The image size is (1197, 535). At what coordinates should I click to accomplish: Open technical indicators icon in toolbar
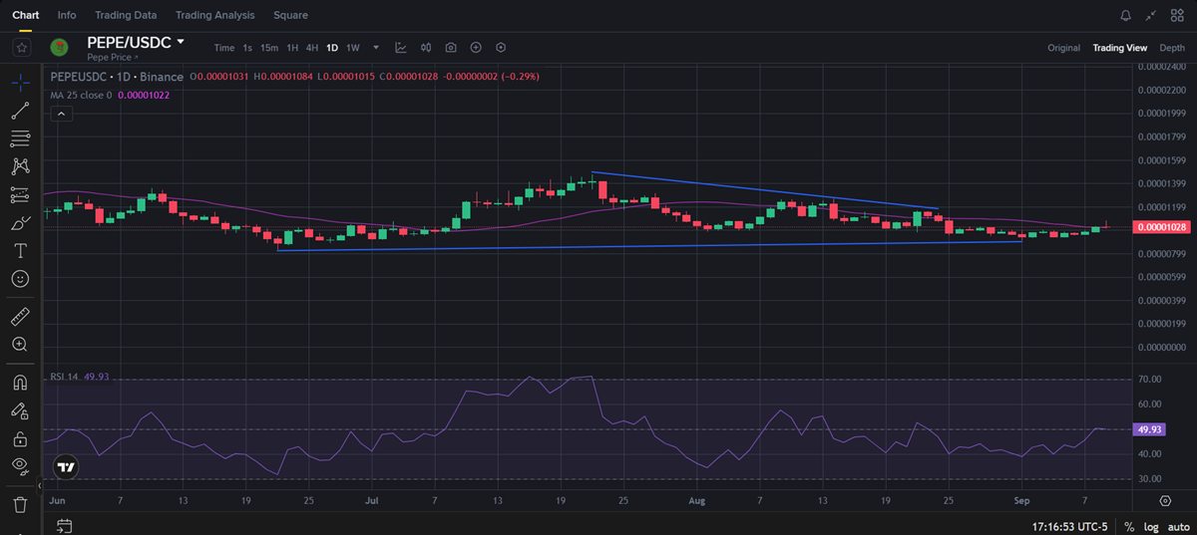pos(401,48)
